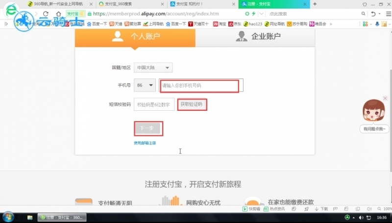The width and height of the screenshot is (392, 223).
Task: Open the 淘宝 bookmark
Action: click(x=219, y=24)
